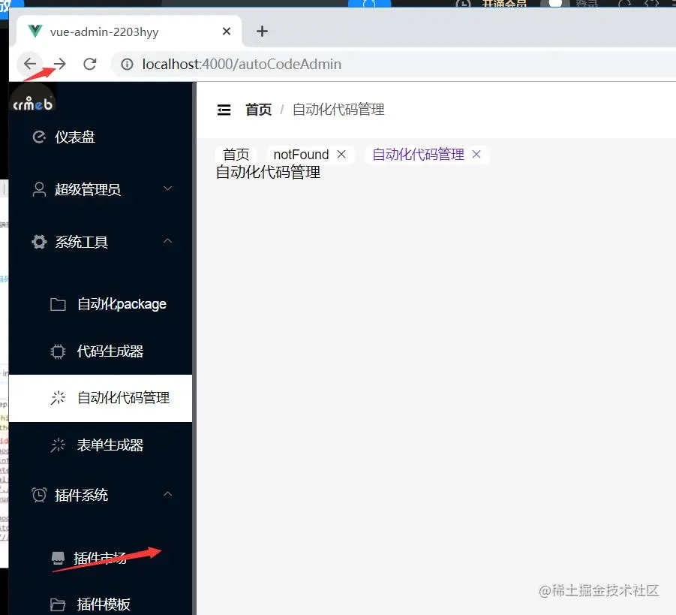This screenshot has width=676, height=615.
Task: Click loading icon beside 表单生成器
Action: [x=58, y=445]
